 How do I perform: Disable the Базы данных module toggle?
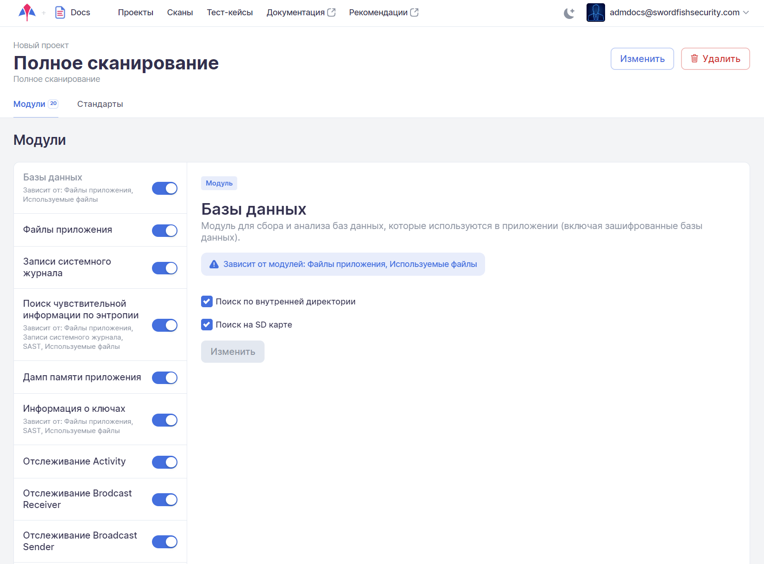click(164, 188)
